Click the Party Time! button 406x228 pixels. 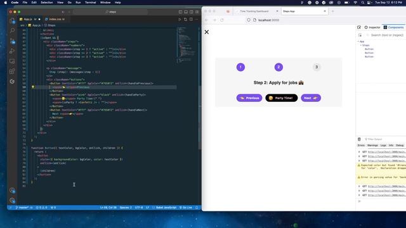point(282,98)
